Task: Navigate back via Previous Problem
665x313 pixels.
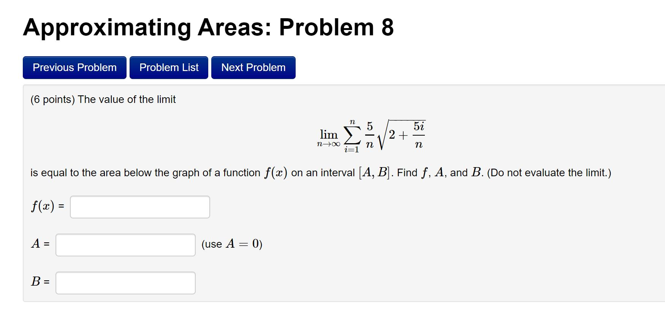Action: pyautogui.click(x=74, y=67)
